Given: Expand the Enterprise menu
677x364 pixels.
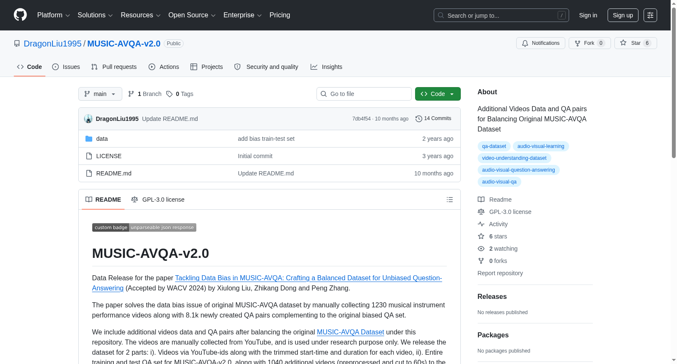Looking at the screenshot, I should point(242,15).
